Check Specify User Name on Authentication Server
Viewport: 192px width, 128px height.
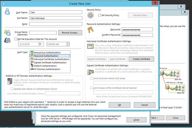(x=12, y=89)
